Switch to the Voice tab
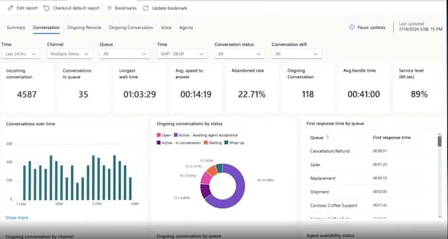448x239 pixels. [166, 28]
